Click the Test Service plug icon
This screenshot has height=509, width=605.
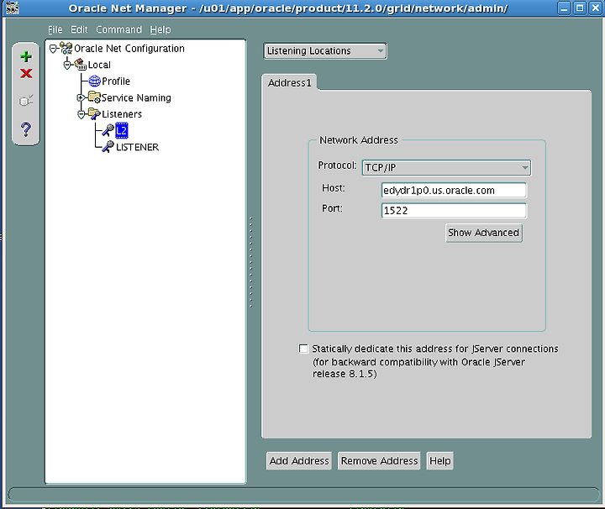tap(26, 101)
